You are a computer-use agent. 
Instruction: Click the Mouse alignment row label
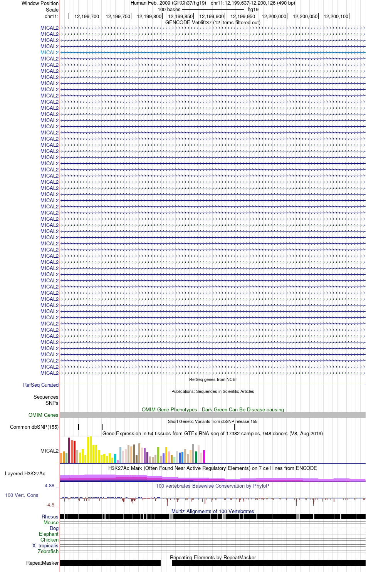tap(51, 522)
